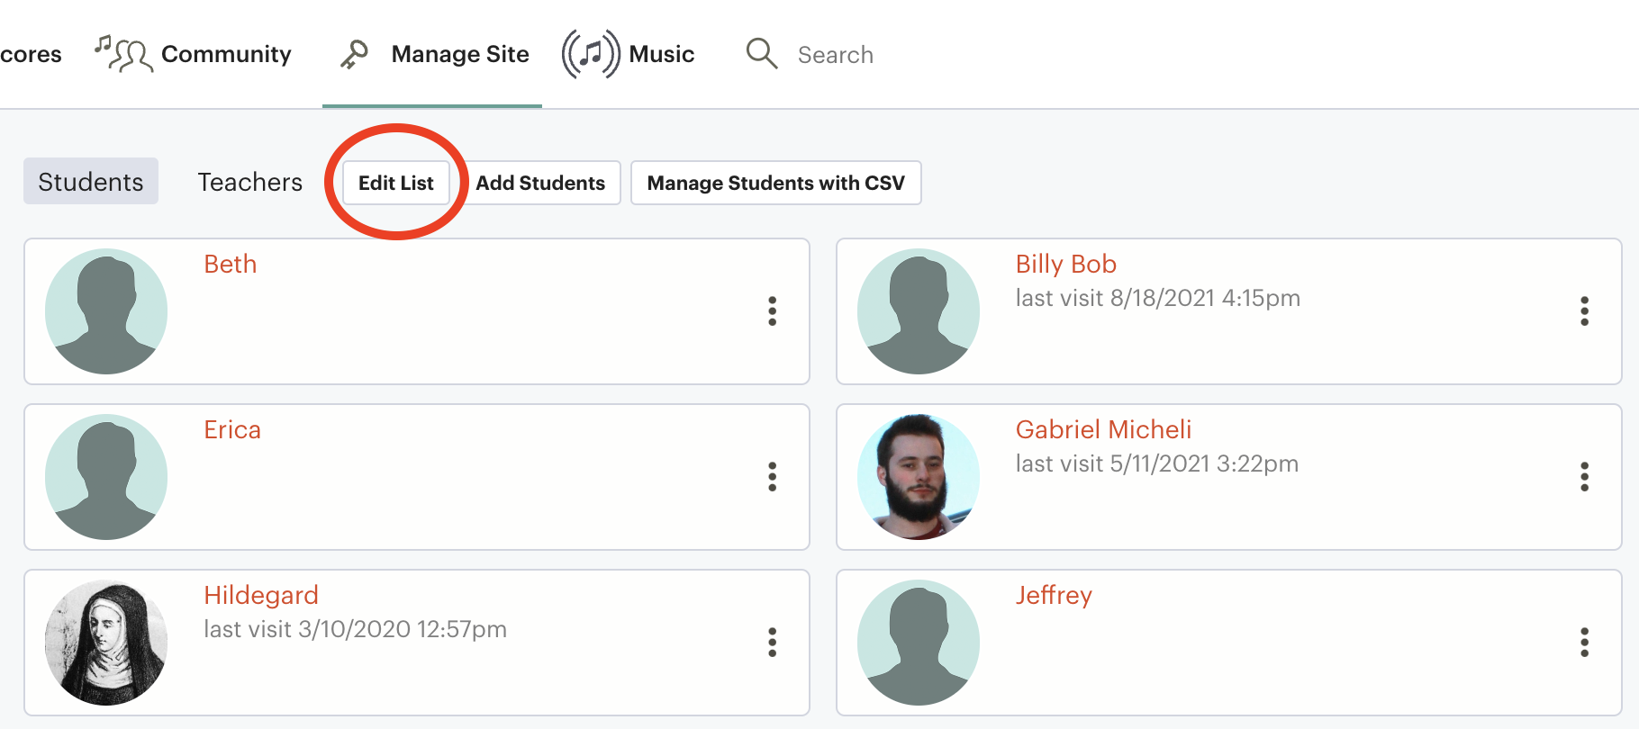The height and width of the screenshot is (729, 1639).
Task: Open Jeffrey's vertical dots menu
Action: click(1584, 642)
